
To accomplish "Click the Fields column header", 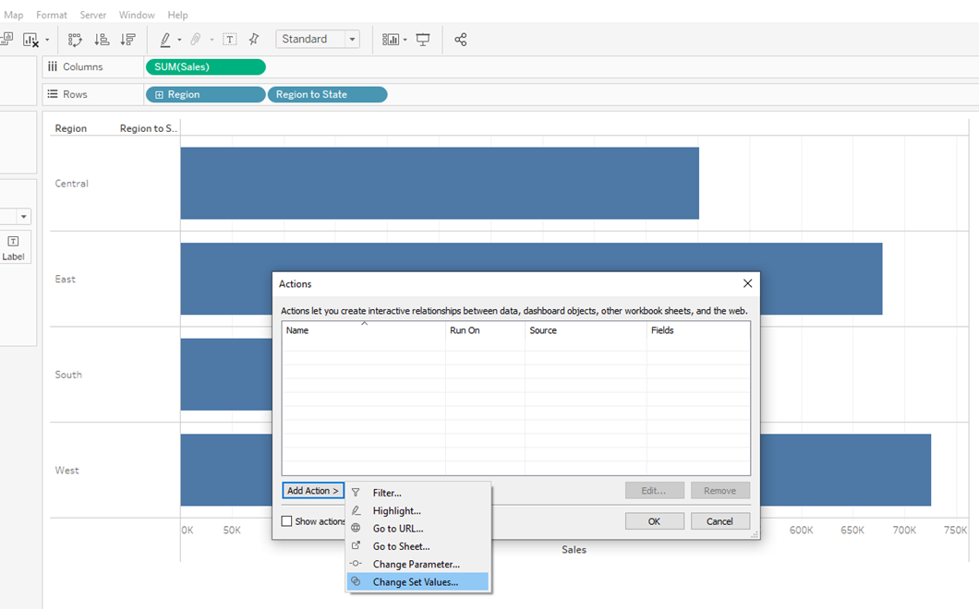I will pyautogui.click(x=698, y=330).
